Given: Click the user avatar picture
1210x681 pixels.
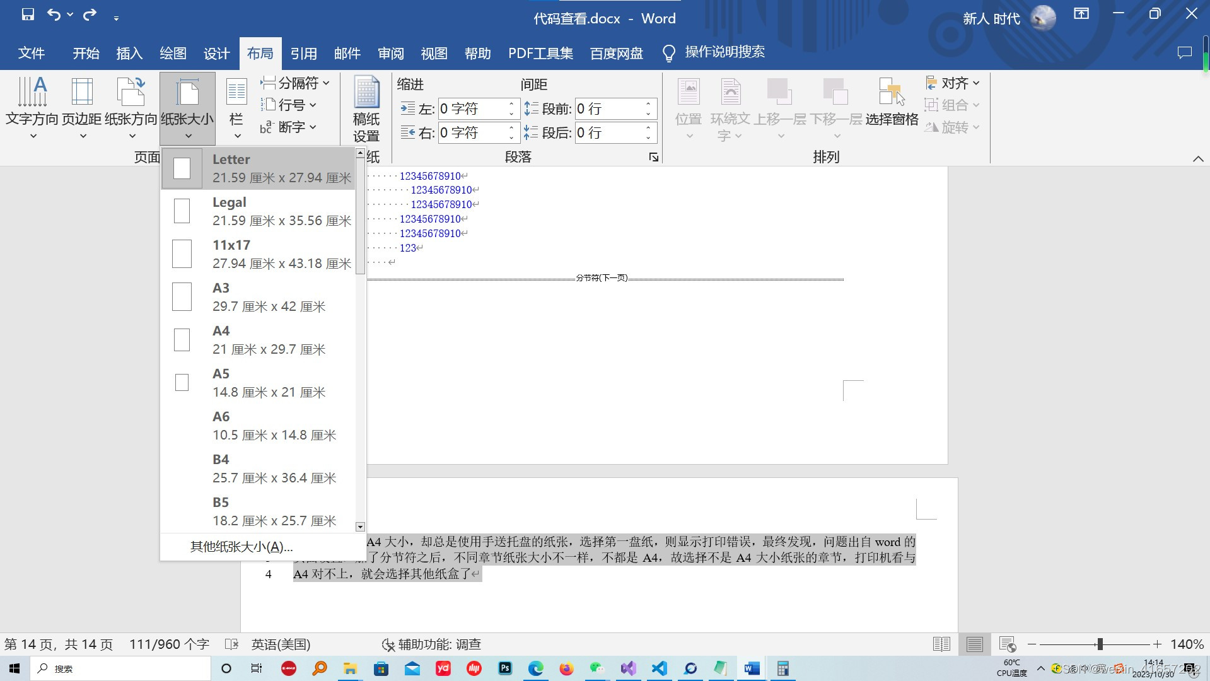Looking at the screenshot, I should pos(1043,18).
